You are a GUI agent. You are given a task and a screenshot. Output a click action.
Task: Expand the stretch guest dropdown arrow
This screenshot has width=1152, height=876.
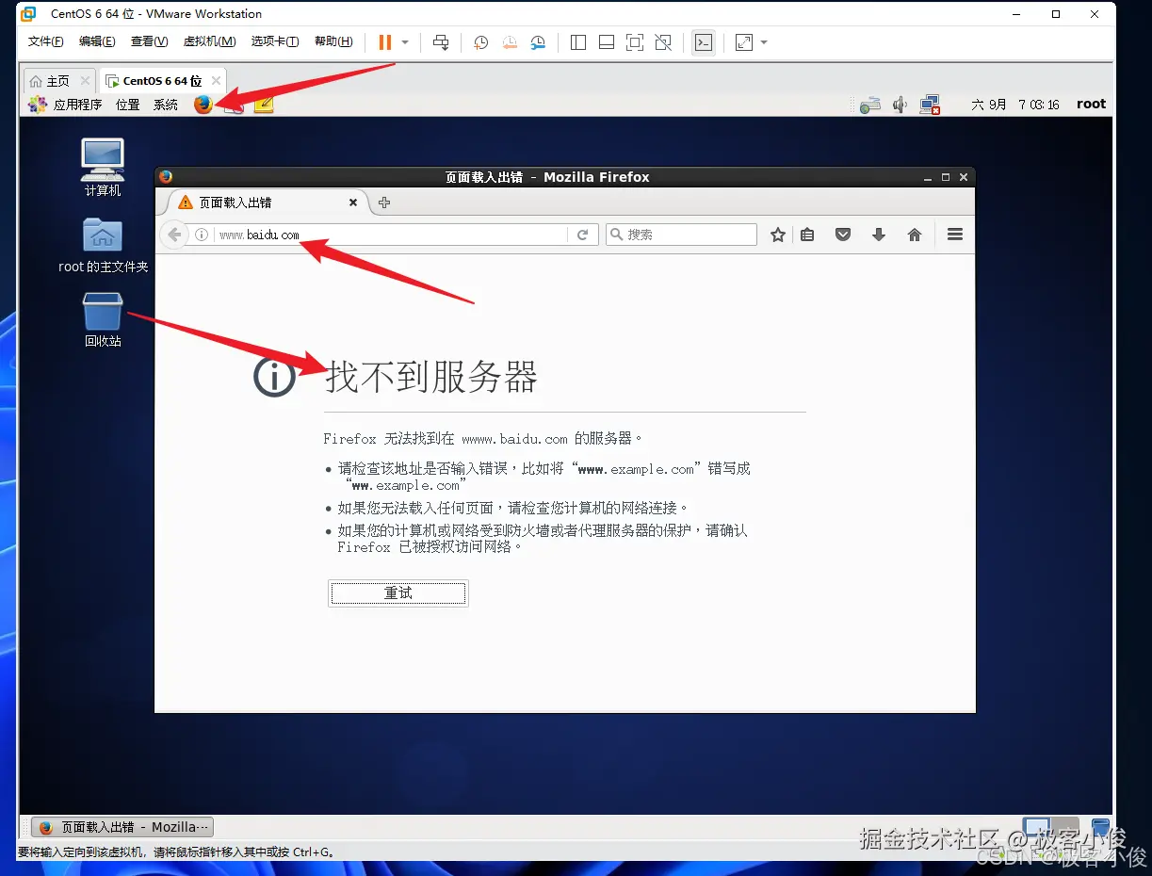coord(764,42)
